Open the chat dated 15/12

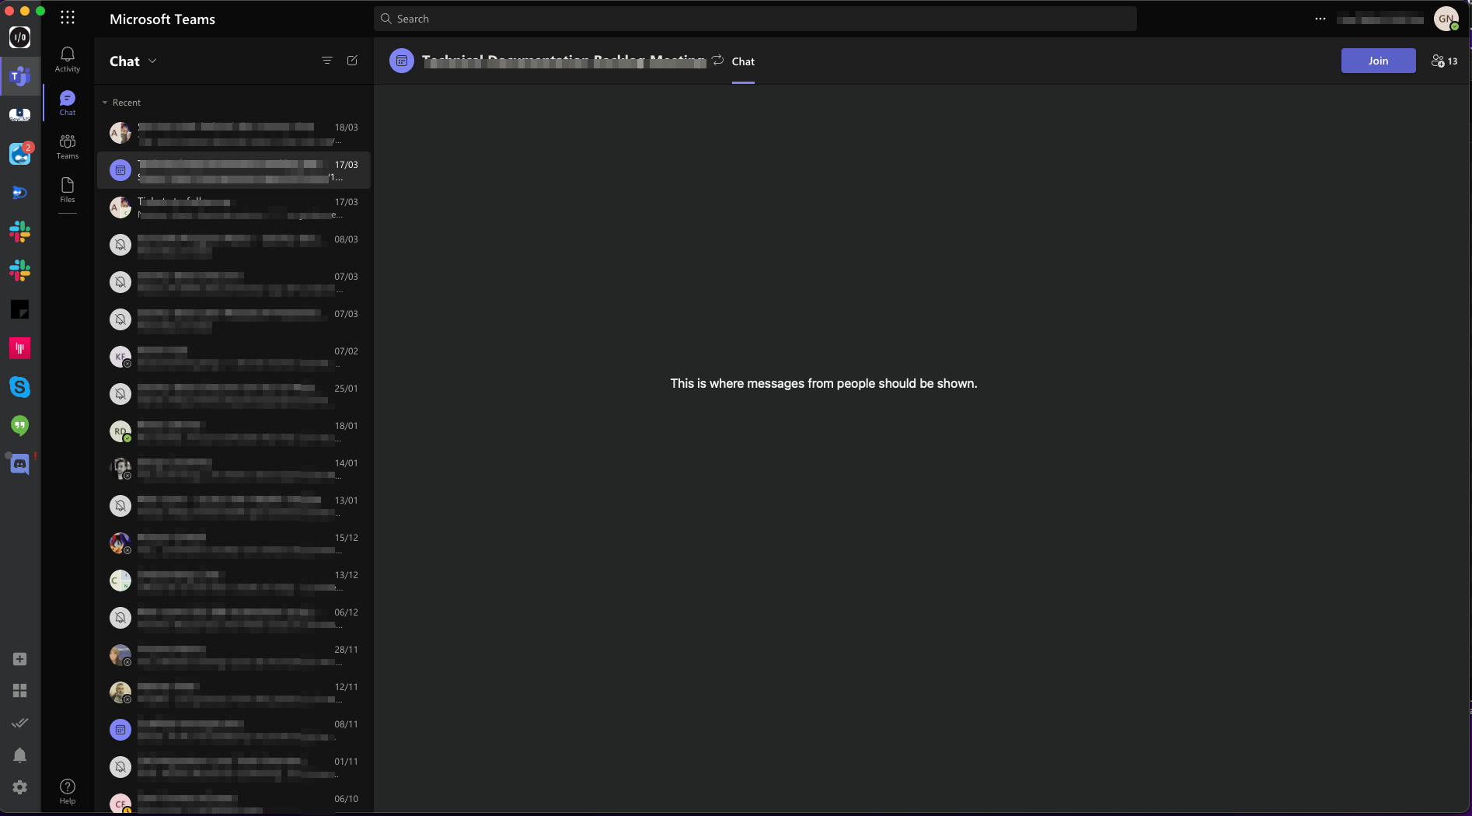234,543
